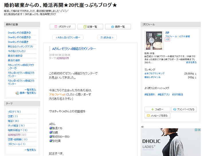Select theme 相席系婚活？ ( 5 )
Image resolution: width=206 pixels, height=156 pixels.
pyautogui.click(x=17, y=130)
